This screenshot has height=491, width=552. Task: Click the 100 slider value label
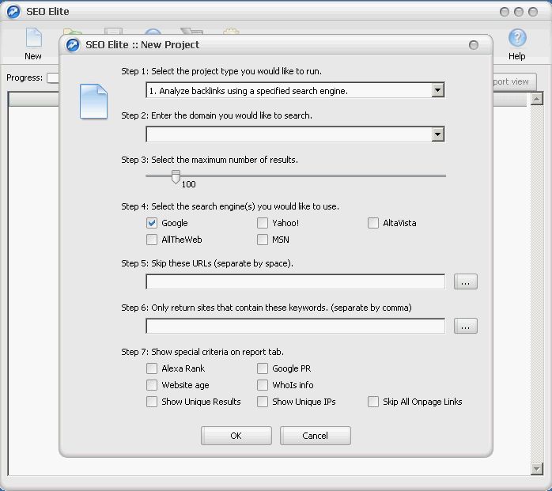coord(189,184)
